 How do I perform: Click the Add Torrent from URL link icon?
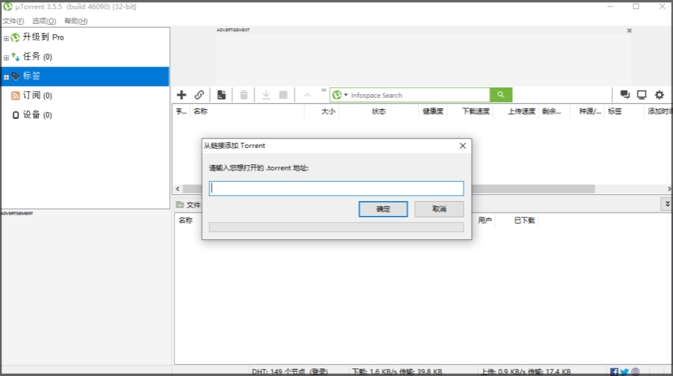[199, 95]
